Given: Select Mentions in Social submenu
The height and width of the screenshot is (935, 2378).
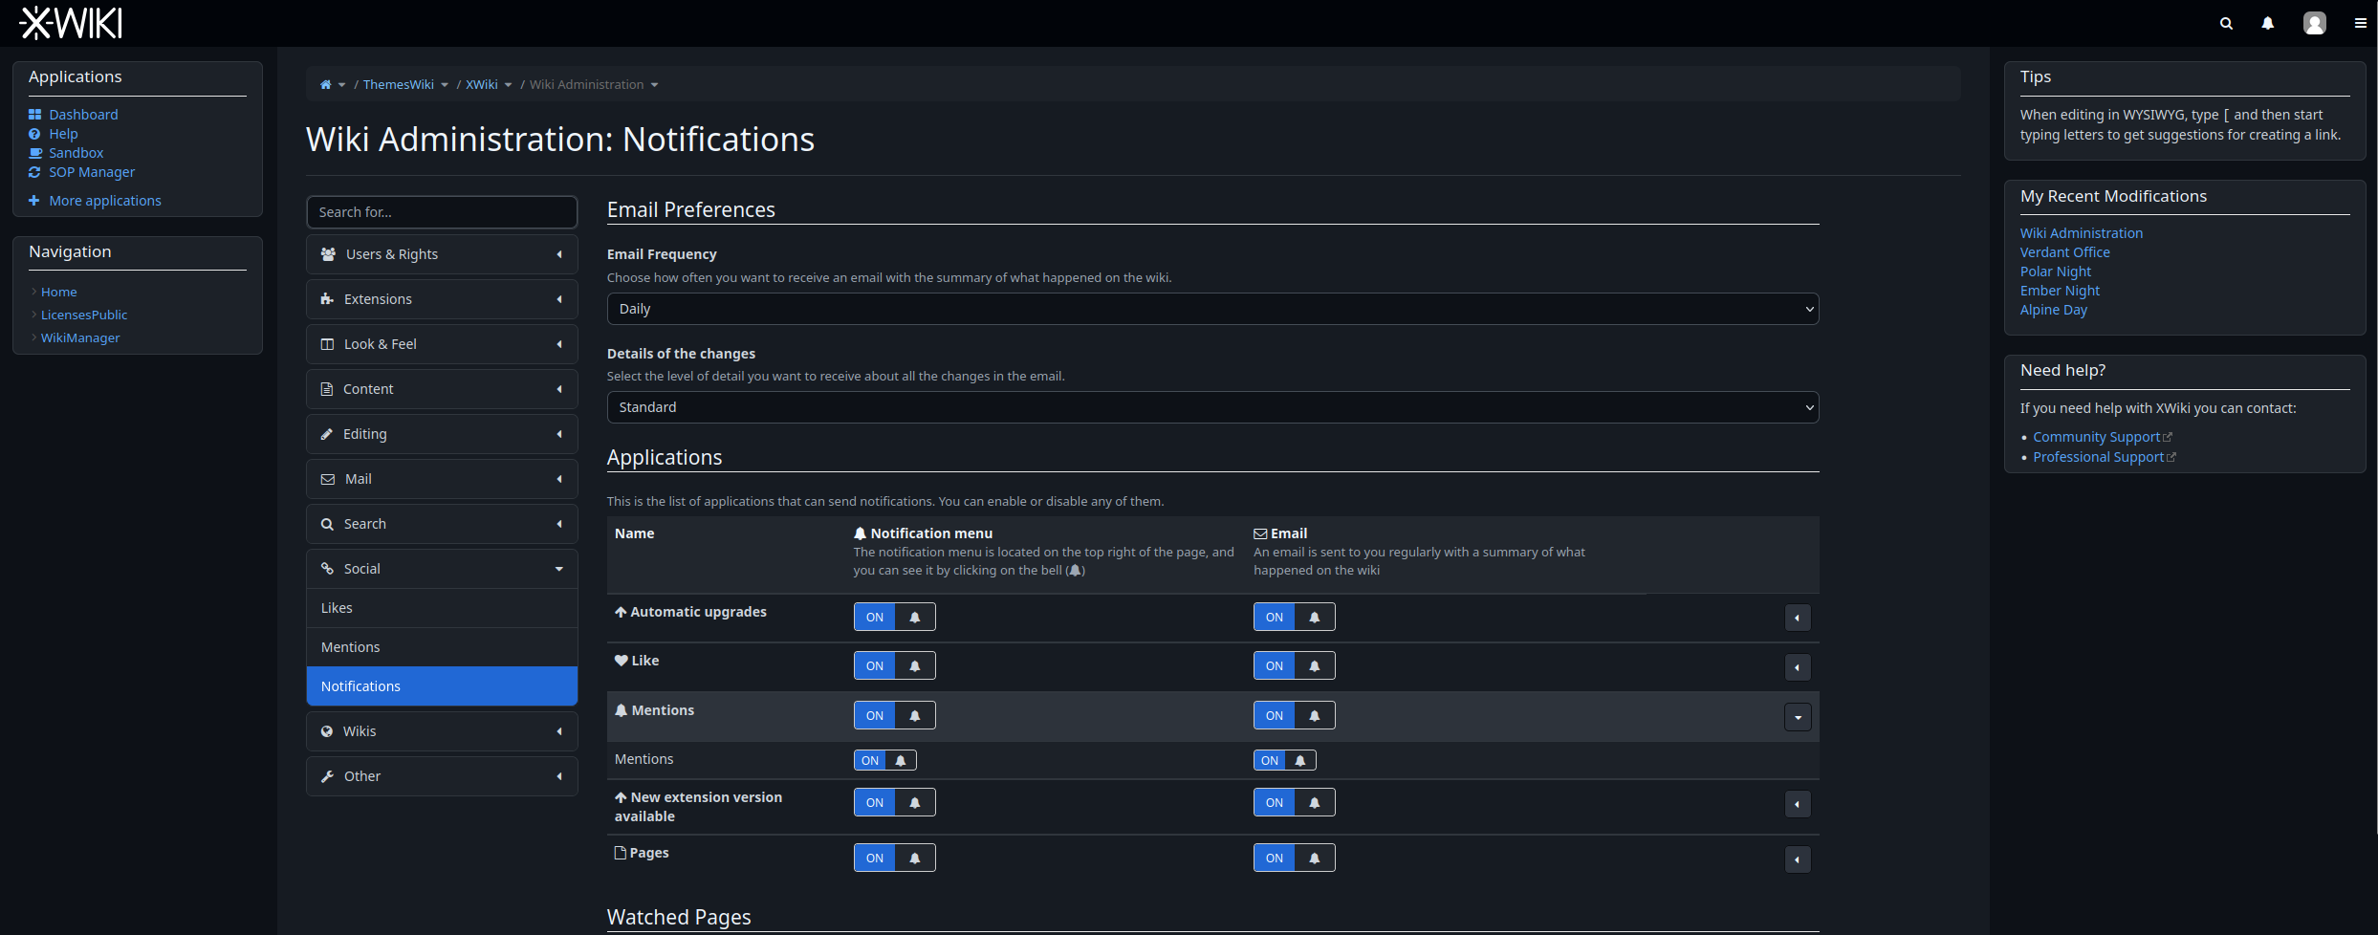Looking at the screenshot, I should click(x=442, y=647).
